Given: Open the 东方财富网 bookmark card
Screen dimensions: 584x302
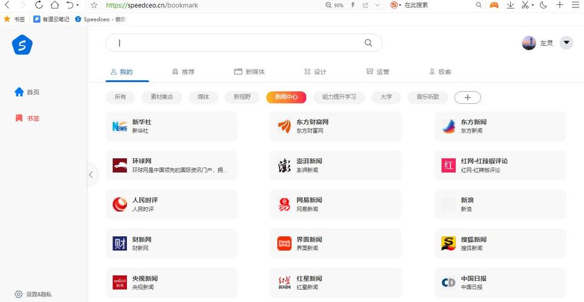Looking at the screenshot, I should (x=336, y=126).
